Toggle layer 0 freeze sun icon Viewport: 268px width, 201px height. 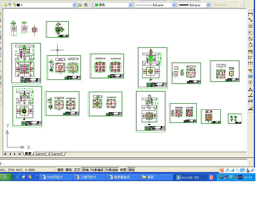tap(6, 5)
